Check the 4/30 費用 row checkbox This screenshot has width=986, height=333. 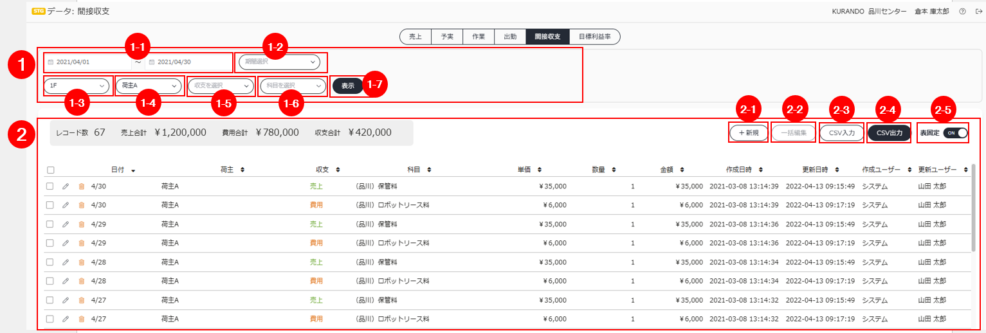(x=50, y=205)
